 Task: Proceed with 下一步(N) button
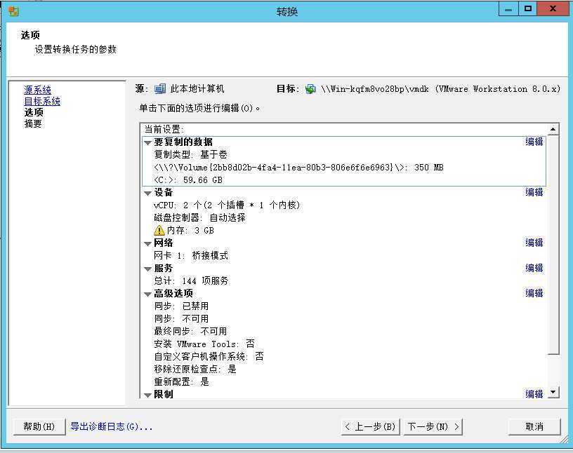click(x=433, y=426)
